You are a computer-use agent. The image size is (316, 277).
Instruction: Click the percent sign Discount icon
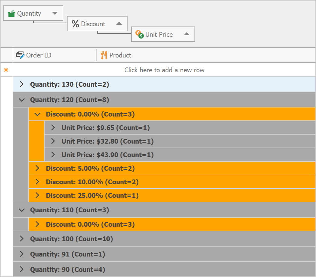pos(75,24)
